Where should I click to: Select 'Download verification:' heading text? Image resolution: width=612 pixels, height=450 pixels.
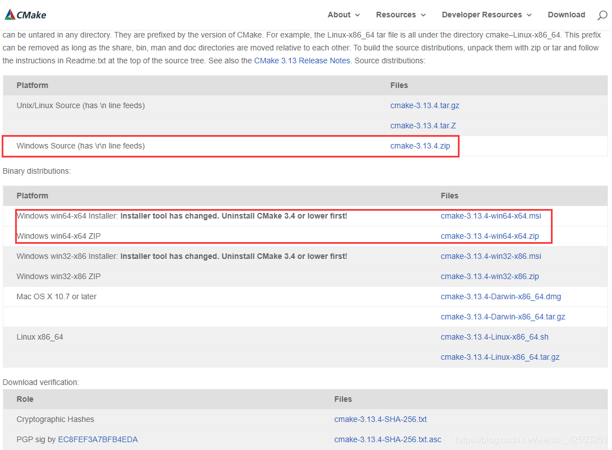(x=40, y=383)
